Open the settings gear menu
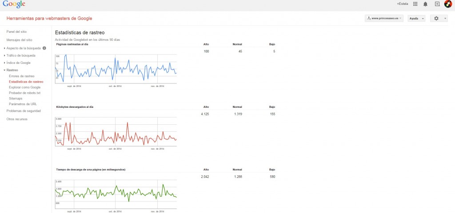The width and height of the screenshot is (455, 213). click(x=439, y=18)
